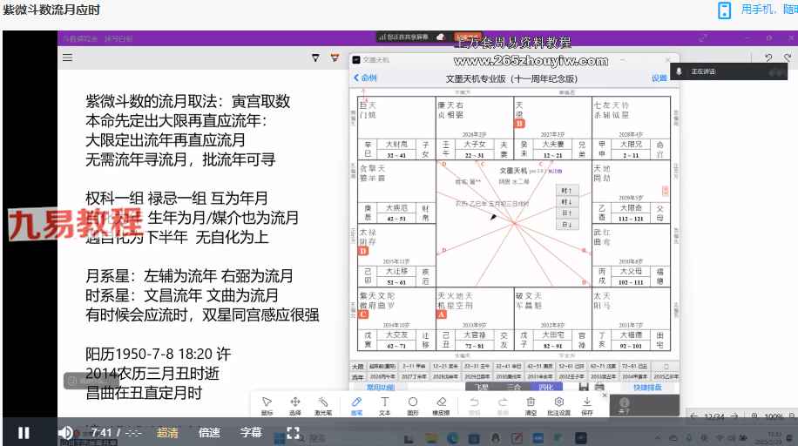The height and width of the screenshot is (446, 798).
Task: Activate the 画笔 pen drawing tool
Action: pos(355,405)
